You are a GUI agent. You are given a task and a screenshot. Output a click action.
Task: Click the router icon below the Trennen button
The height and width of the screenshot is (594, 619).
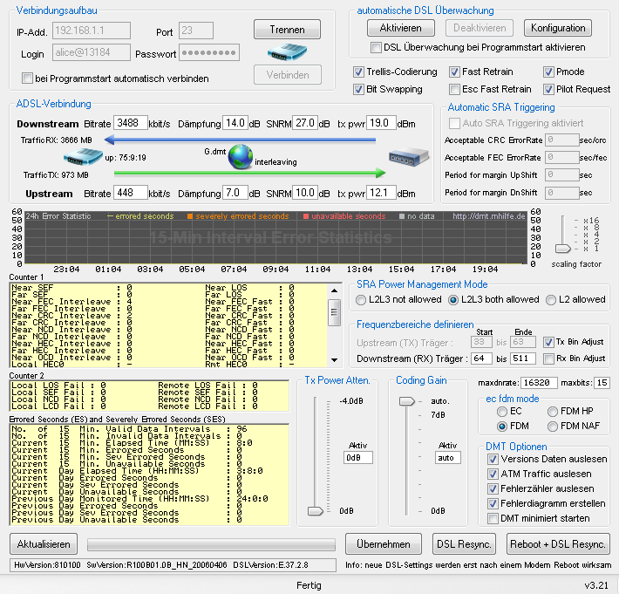tap(288, 52)
